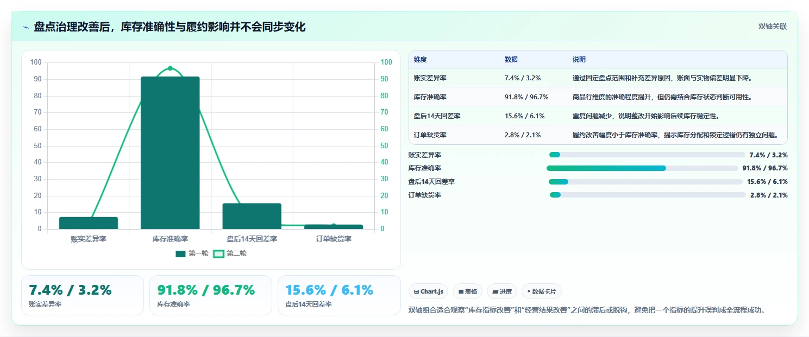The image size is (809, 337).
Task: Click table value 15.6% / 6.1%
Action: coord(525,116)
